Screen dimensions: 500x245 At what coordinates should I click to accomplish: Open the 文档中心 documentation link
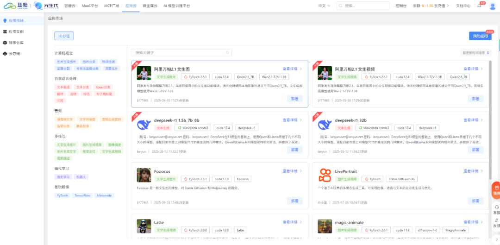pos(463,6)
